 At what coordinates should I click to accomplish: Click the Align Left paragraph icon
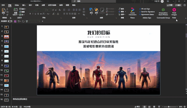tap(64, 14)
